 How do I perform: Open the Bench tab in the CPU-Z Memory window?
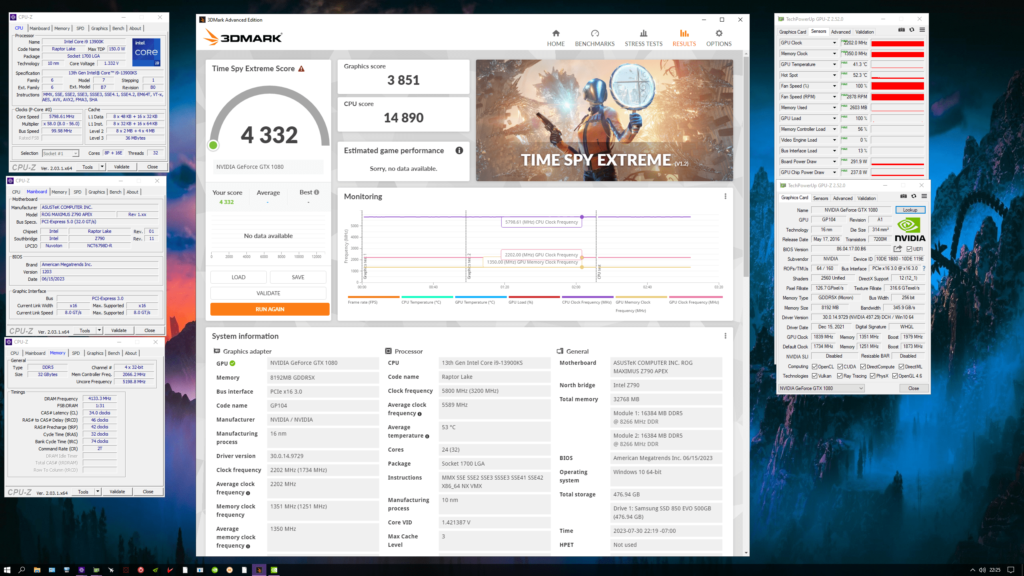pyautogui.click(x=114, y=353)
